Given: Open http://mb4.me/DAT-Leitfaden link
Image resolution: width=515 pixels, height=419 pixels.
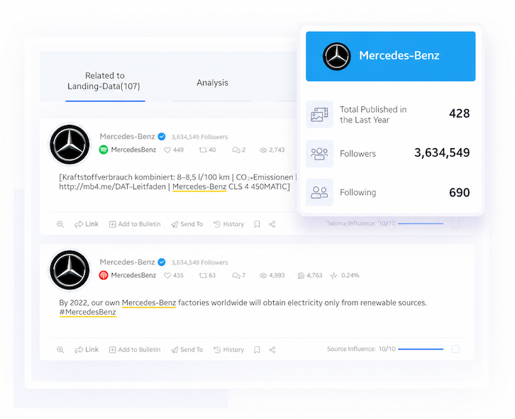Looking at the screenshot, I should (112, 187).
